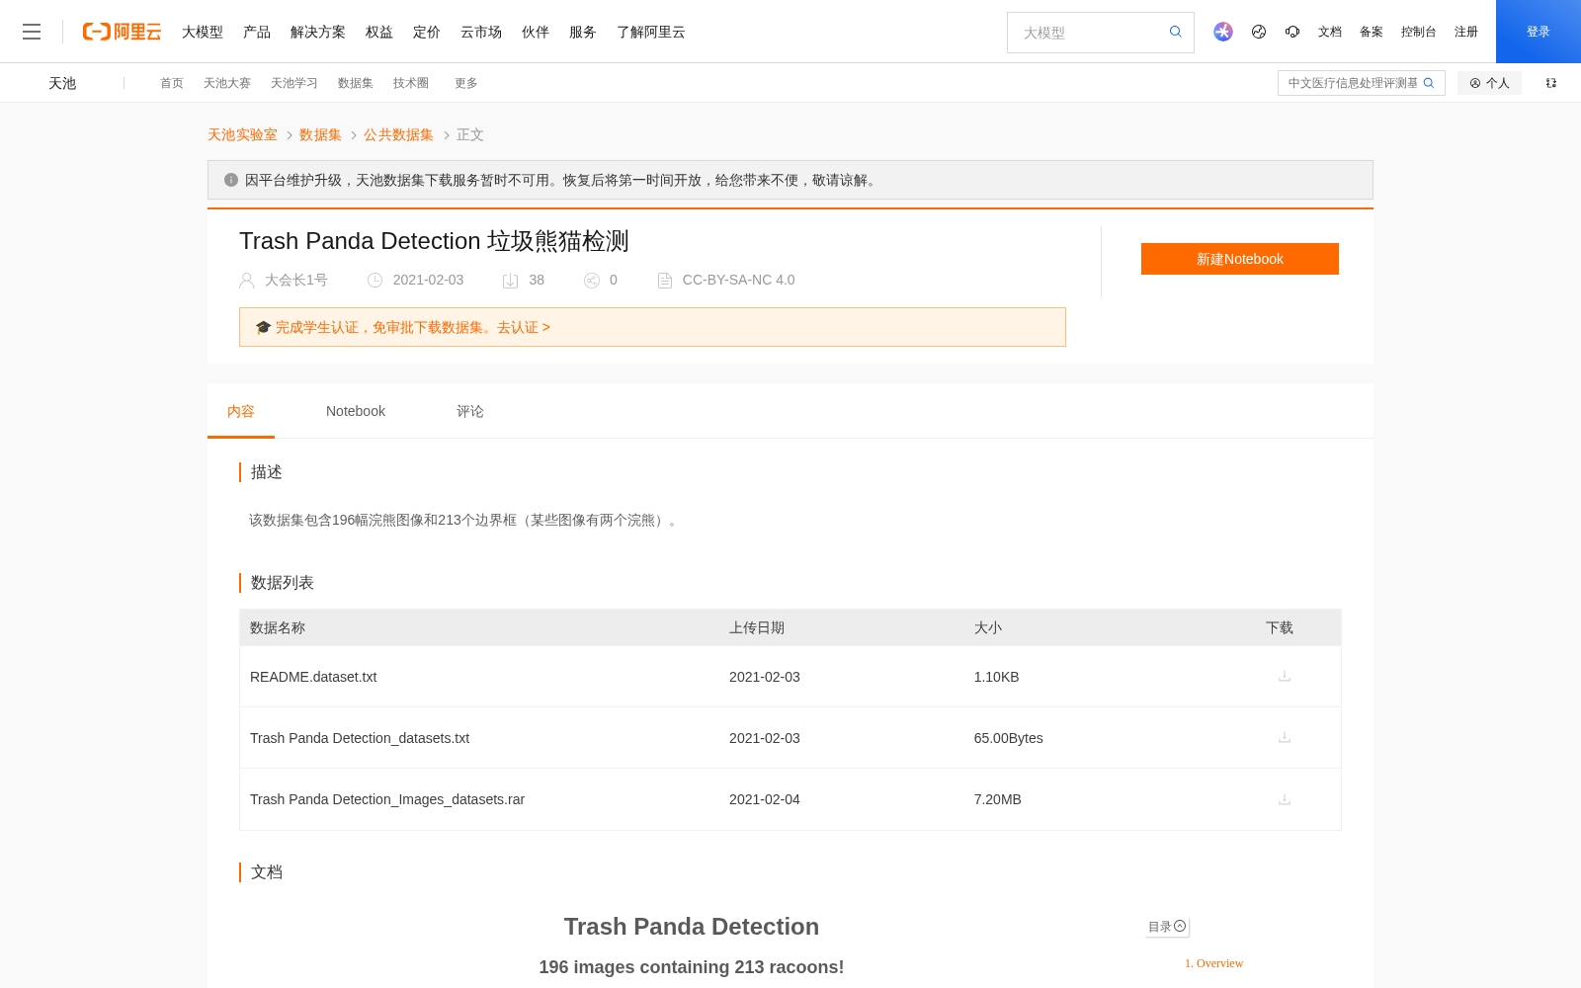Click the globe language icon
Image resolution: width=1581 pixels, height=988 pixels.
point(1259,32)
